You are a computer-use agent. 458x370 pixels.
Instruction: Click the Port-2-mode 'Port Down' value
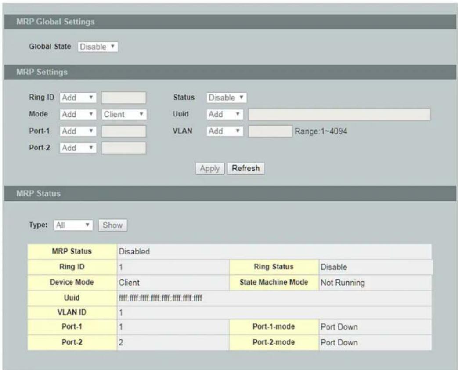(x=339, y=342)
